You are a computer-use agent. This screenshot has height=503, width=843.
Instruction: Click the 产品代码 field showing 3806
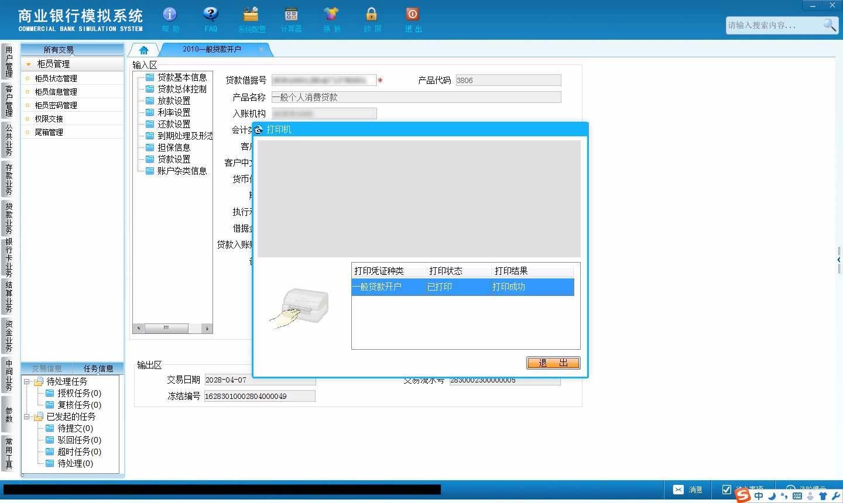click(508, 81)
